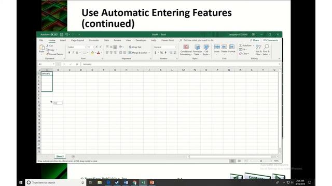The height and width of the screenshot is (186, 332).
Task: Switch to the Developer tab
Action: tap(141, 40)
